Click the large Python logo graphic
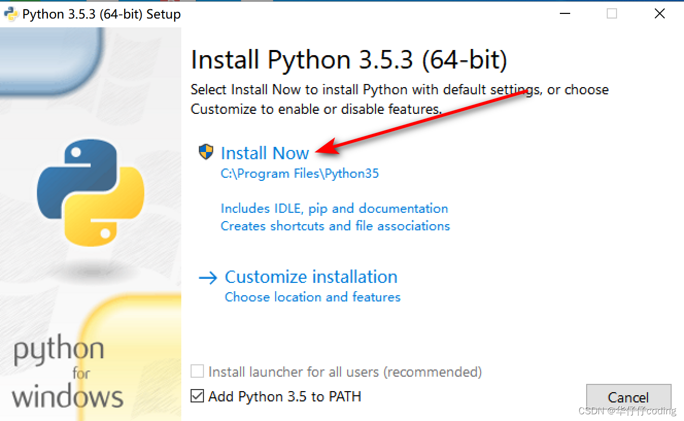684x421 pixels. click(91, 193)
